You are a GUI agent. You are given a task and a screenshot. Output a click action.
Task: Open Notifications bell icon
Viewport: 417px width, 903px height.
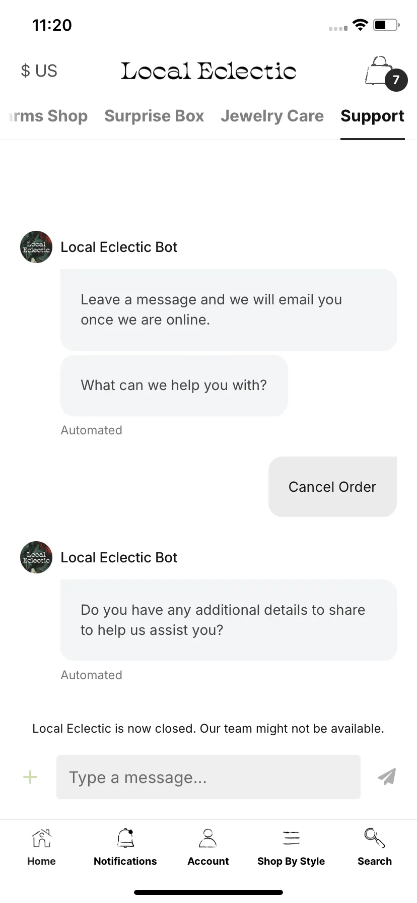[x=125, y=838]
